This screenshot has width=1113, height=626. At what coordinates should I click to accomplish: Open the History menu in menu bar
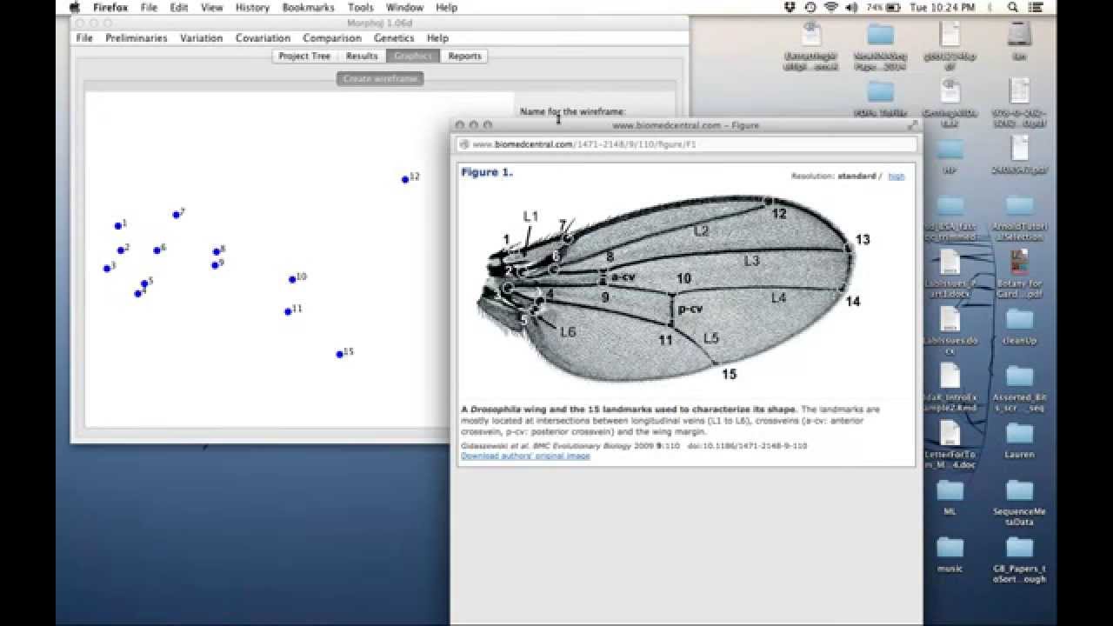[x=252, y=7]
